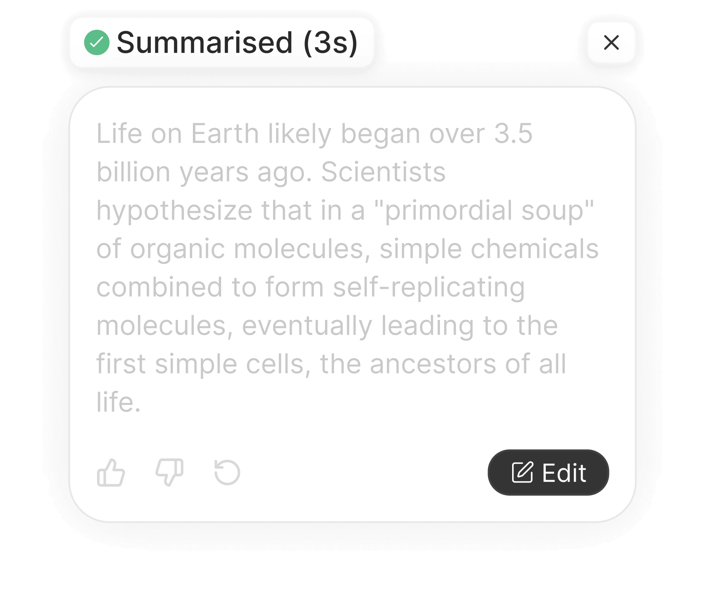Click the word "hypothesize" in the summary text

coord(174,211)
